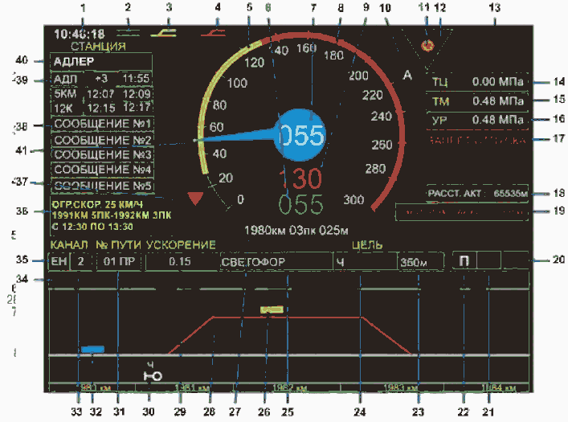The width and height of the screenshot is (568, 422).
Task: Click the red permitted speed value 130
Action: pyautogui.click(x=300, y=178)
